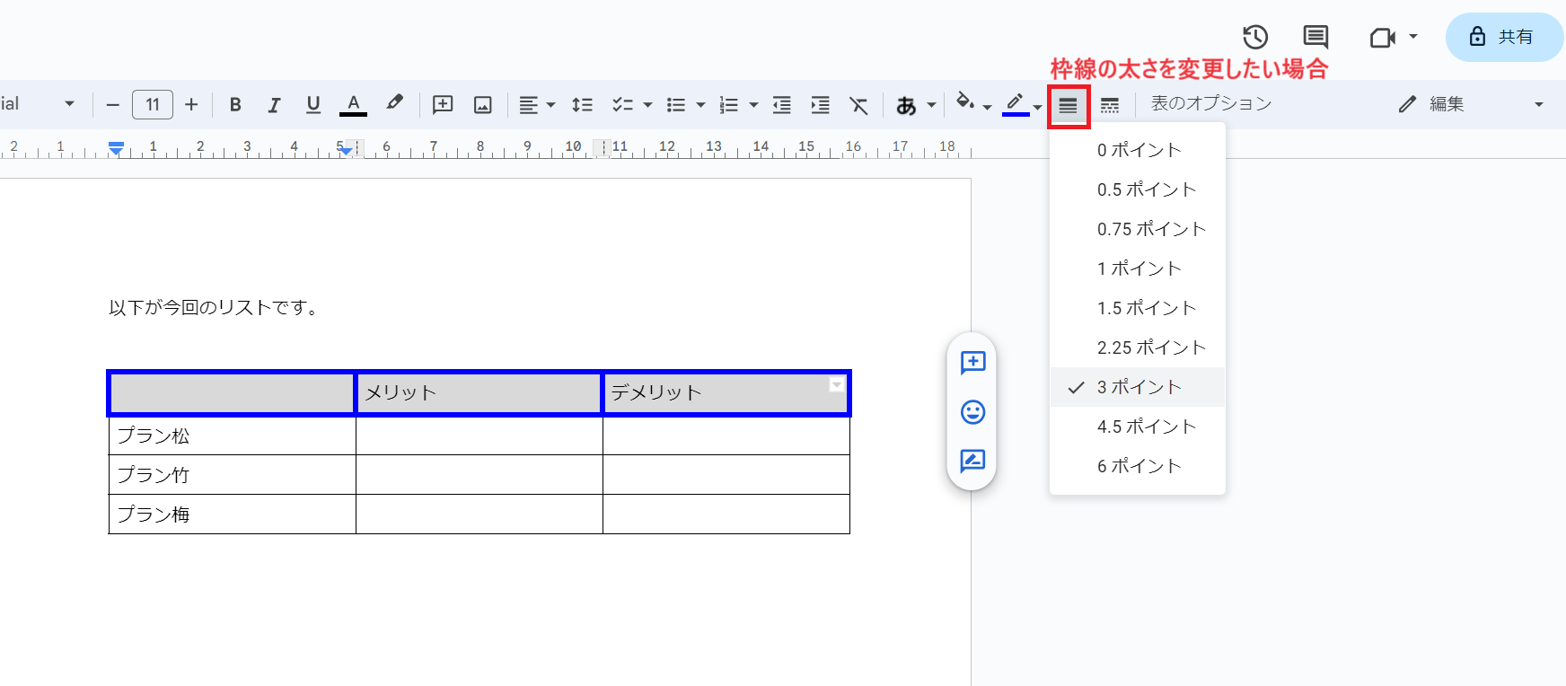Click the font size input field
The width and height of the screenshot is (1566, 686).
click(x=153, y=105)
